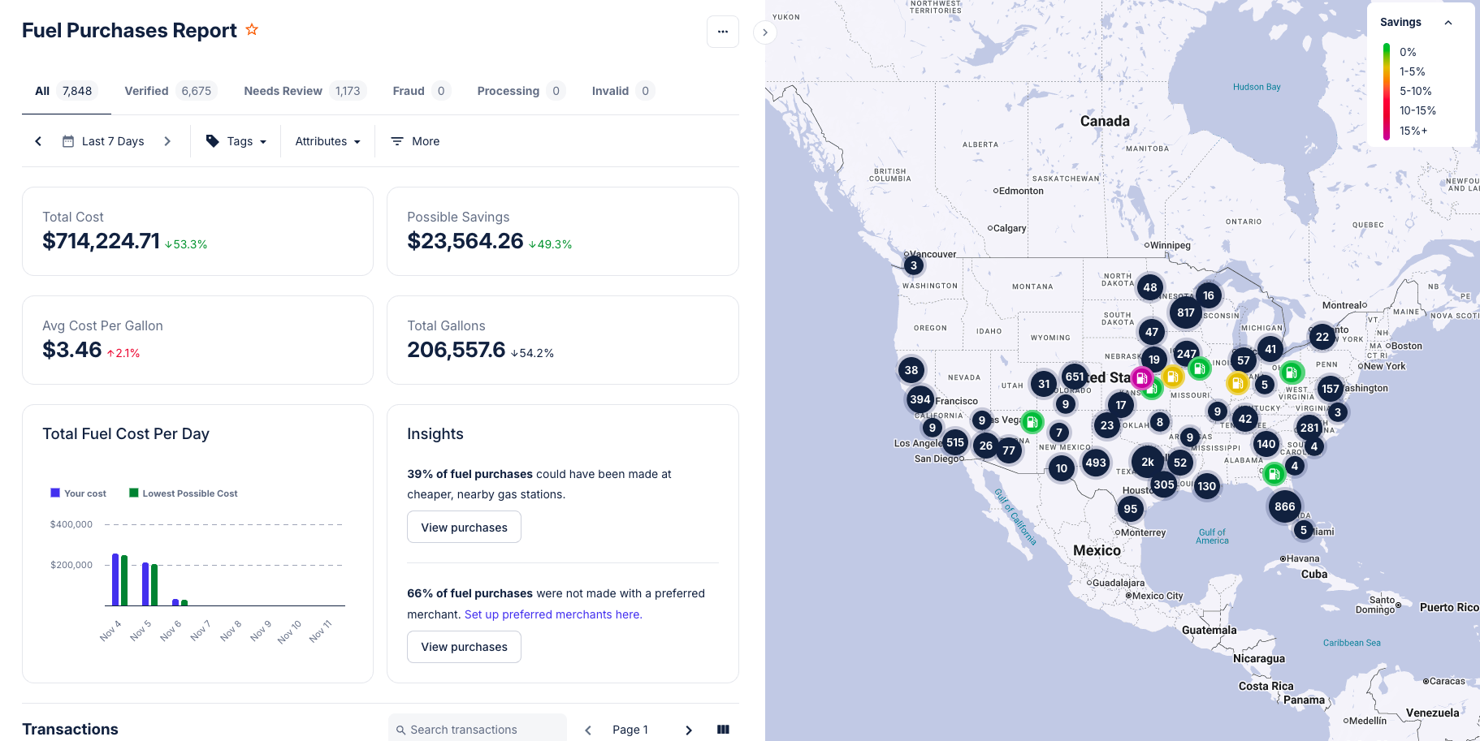The image size is (1480, 741).
Task: Click Set up preferred merchants here link
Action: click(553, 614)
